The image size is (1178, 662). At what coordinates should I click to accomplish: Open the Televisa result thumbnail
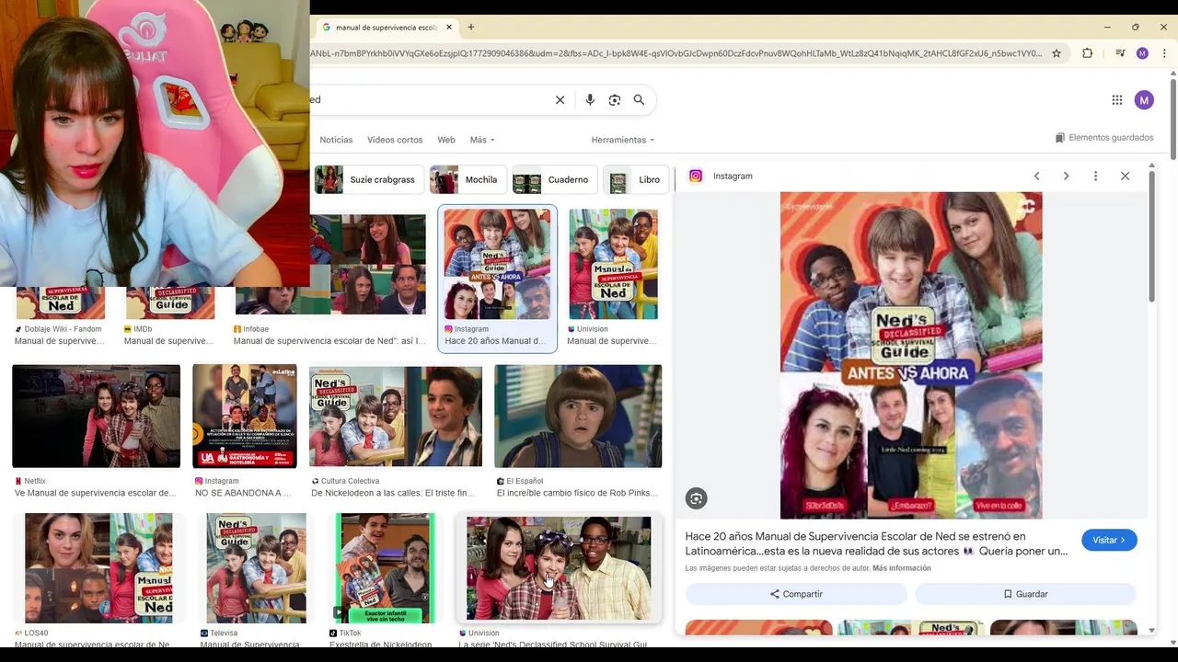click(256, 568)
